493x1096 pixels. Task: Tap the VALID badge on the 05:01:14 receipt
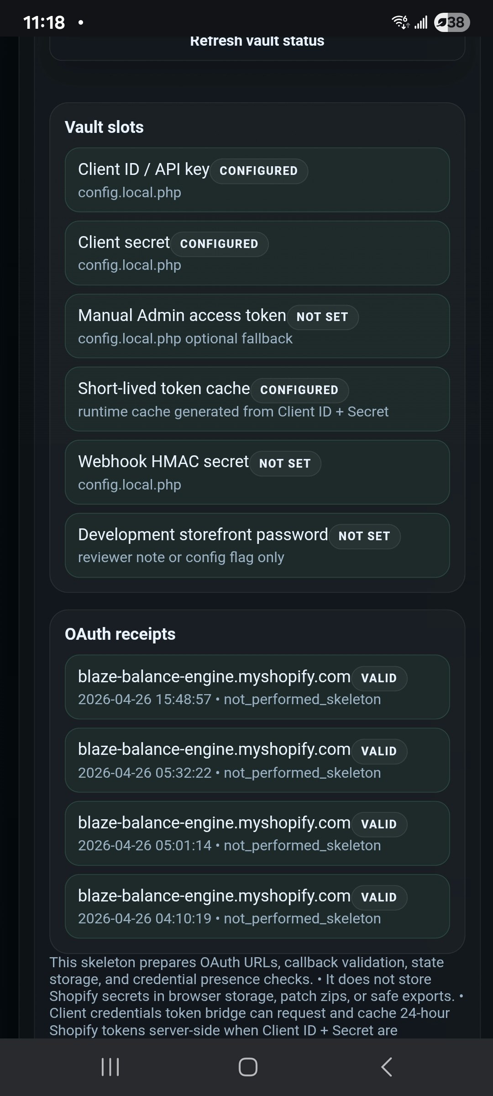[x=379, y=824]
